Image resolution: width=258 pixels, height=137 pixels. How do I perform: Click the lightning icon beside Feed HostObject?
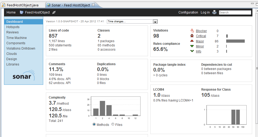(x=54, y=12)
